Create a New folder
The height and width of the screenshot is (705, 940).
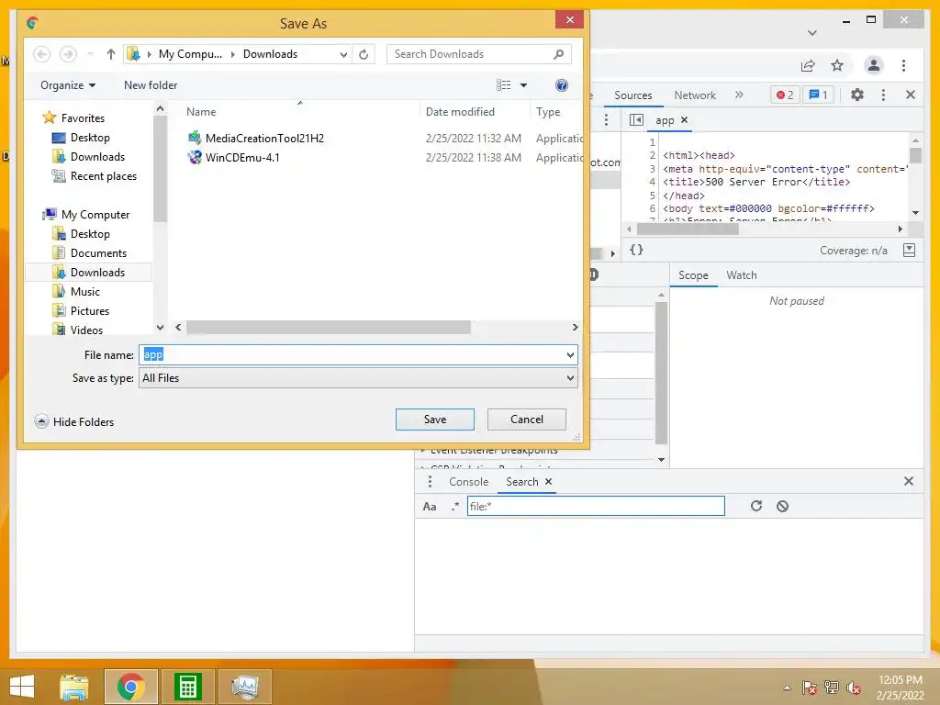(151, 85)
